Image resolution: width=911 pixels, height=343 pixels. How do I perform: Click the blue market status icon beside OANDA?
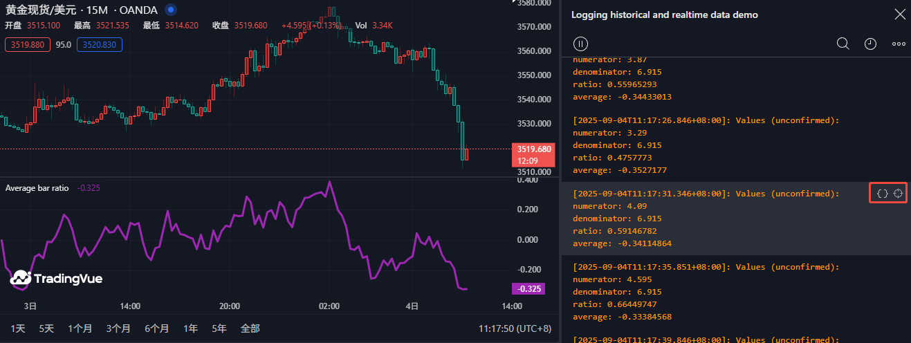click(171, 10)
